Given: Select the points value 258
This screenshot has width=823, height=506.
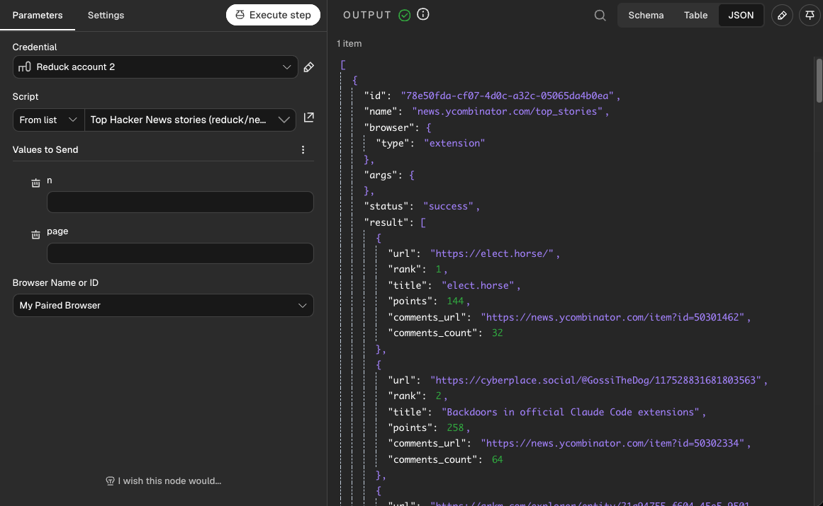Looking at the screenshot, I should pos(455,428).
